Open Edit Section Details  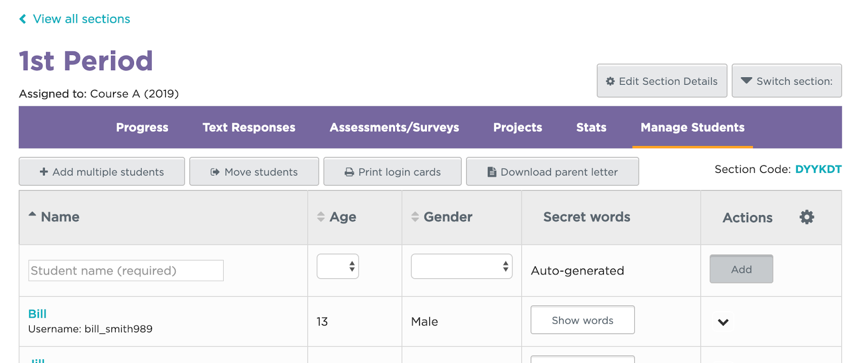(x=662, y=81)
